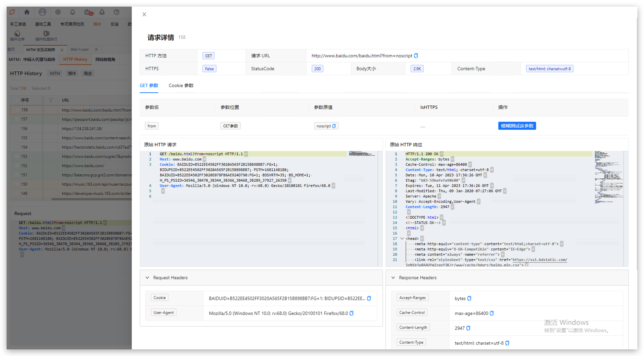
Task: Close the request details drawer
Action: pyautogui.click(x=144, y=14)
